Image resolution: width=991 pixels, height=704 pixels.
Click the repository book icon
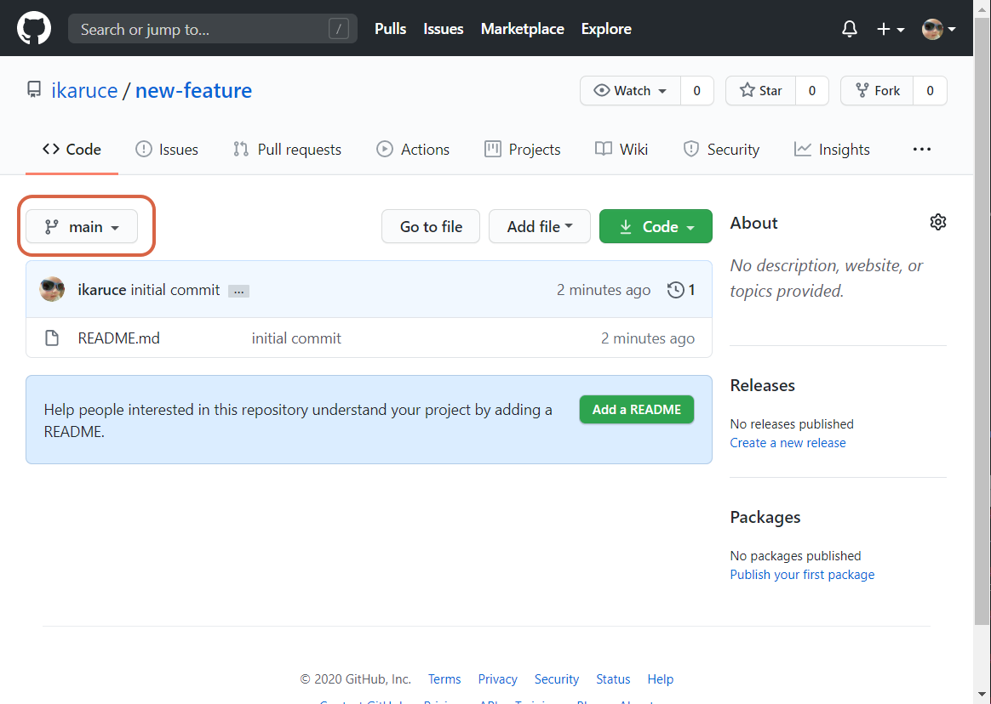pos(34,89)
